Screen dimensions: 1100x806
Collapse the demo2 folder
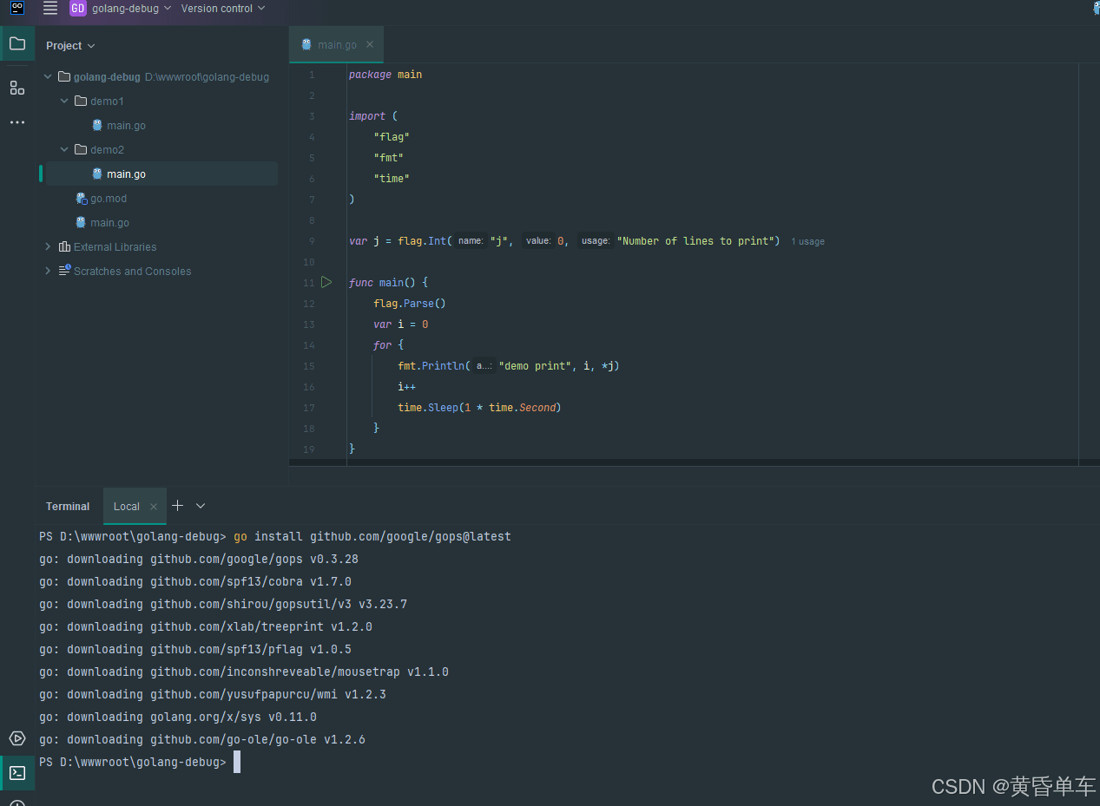point(64,150)
